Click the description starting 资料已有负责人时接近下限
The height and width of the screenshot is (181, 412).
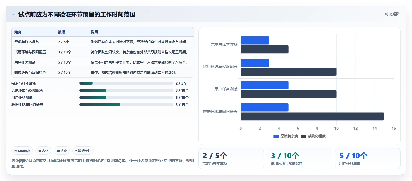139,42
